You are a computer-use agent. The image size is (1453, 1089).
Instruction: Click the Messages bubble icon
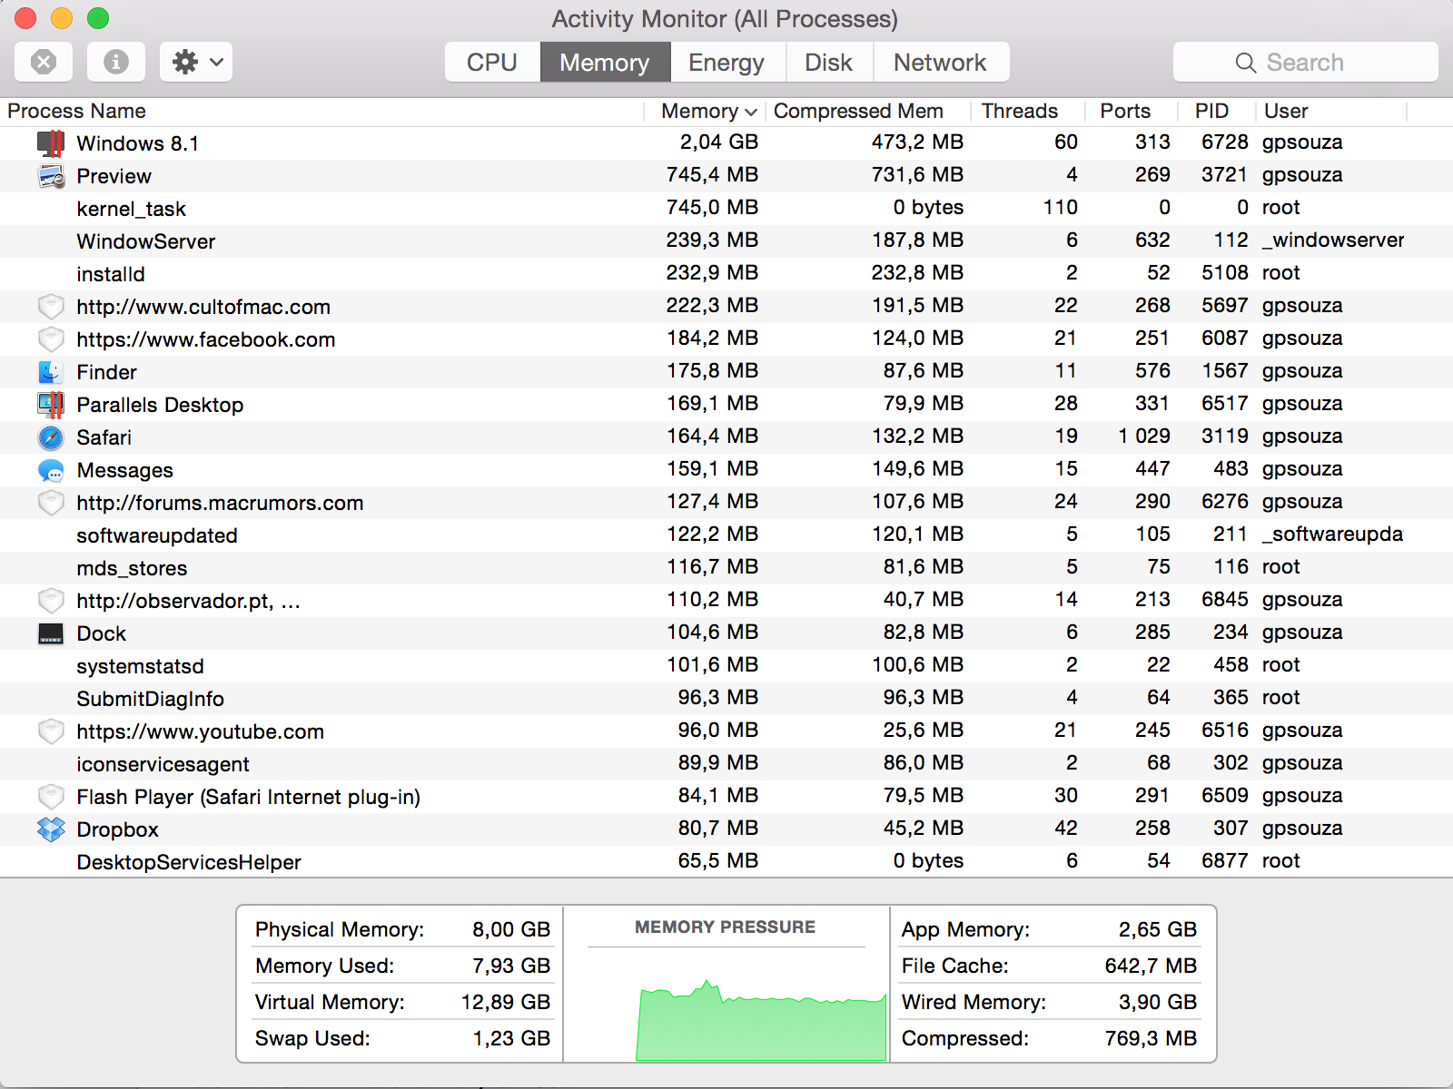51,470
